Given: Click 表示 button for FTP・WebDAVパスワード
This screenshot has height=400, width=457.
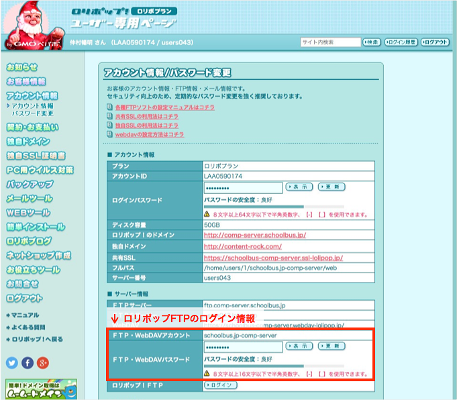Looking at the screenshot, I should tap(299, 346).
